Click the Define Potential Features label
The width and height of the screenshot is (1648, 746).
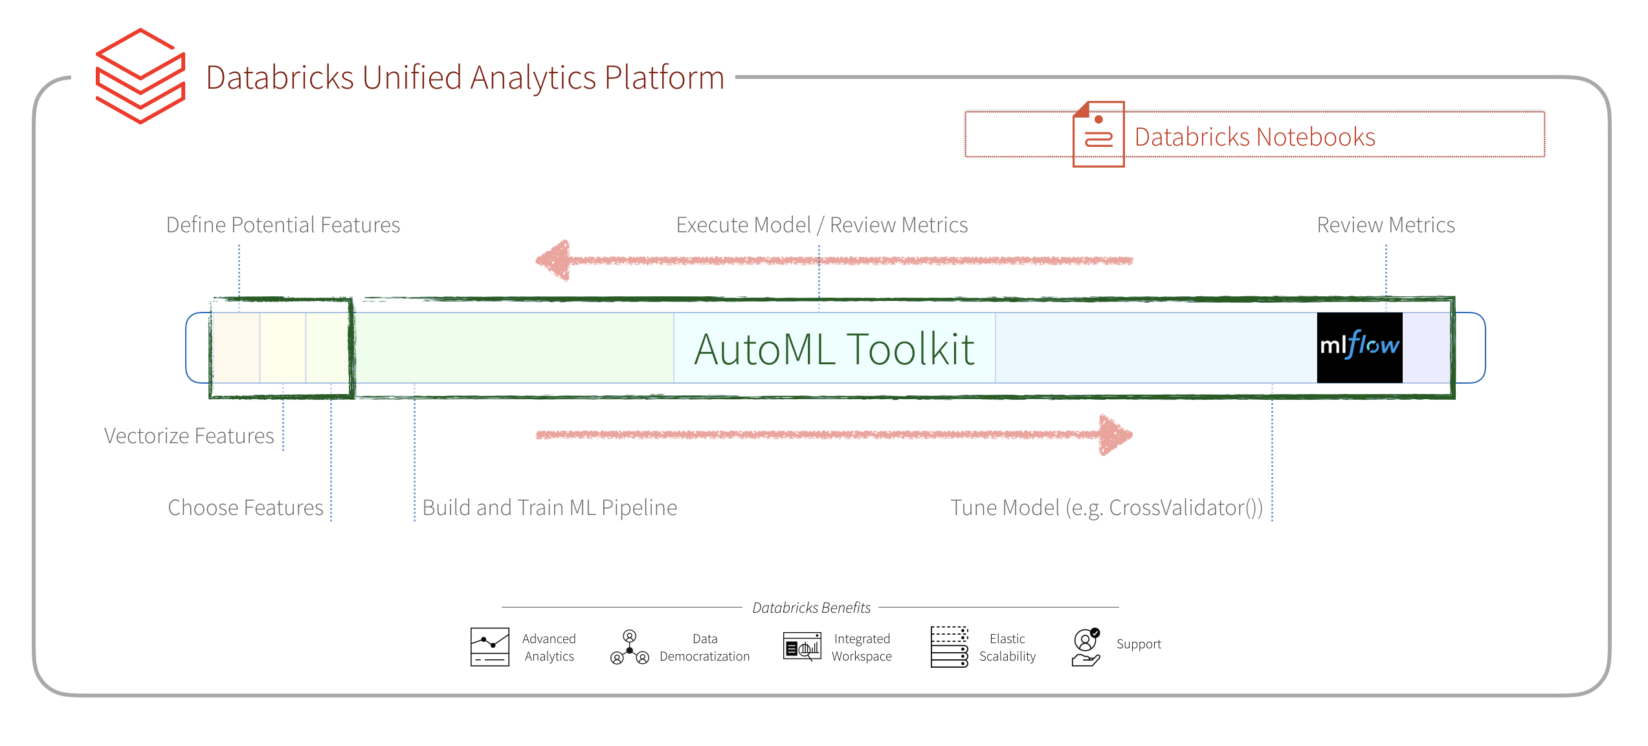click(x=283, y=225)
